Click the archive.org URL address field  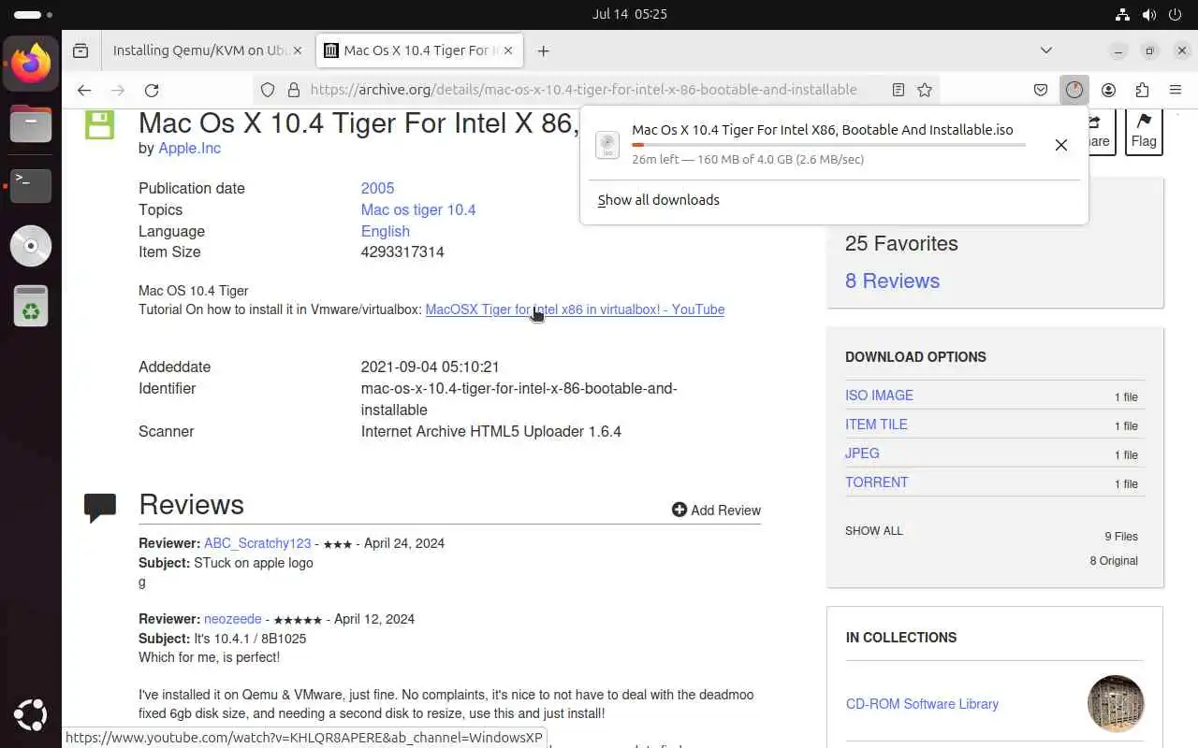click(583, 90)
